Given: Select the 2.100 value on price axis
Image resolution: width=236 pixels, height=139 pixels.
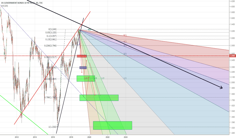Looking at the screenshot, I should coord(232,77).
